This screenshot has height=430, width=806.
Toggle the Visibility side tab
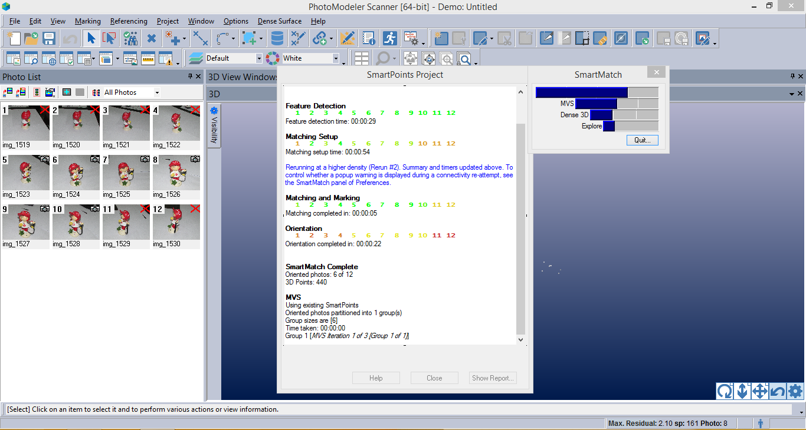[x=214, y=125]
